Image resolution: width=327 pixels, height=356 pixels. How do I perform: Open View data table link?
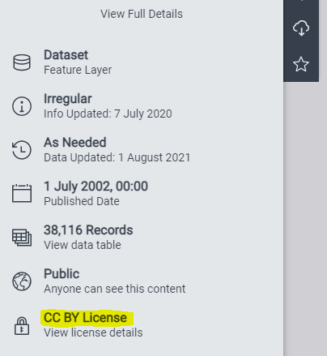[83, 245]
